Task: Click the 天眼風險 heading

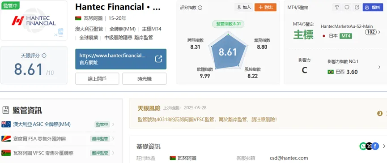Action: click(149, 108)
